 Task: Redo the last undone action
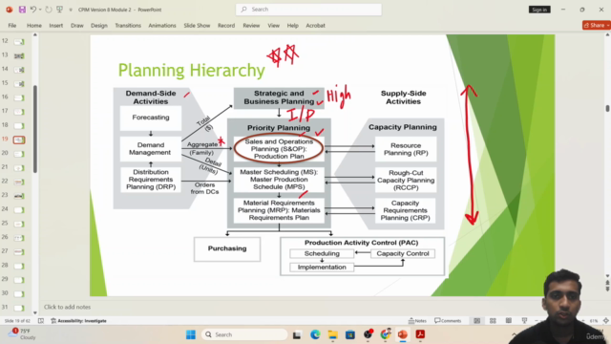pos(49,10)
